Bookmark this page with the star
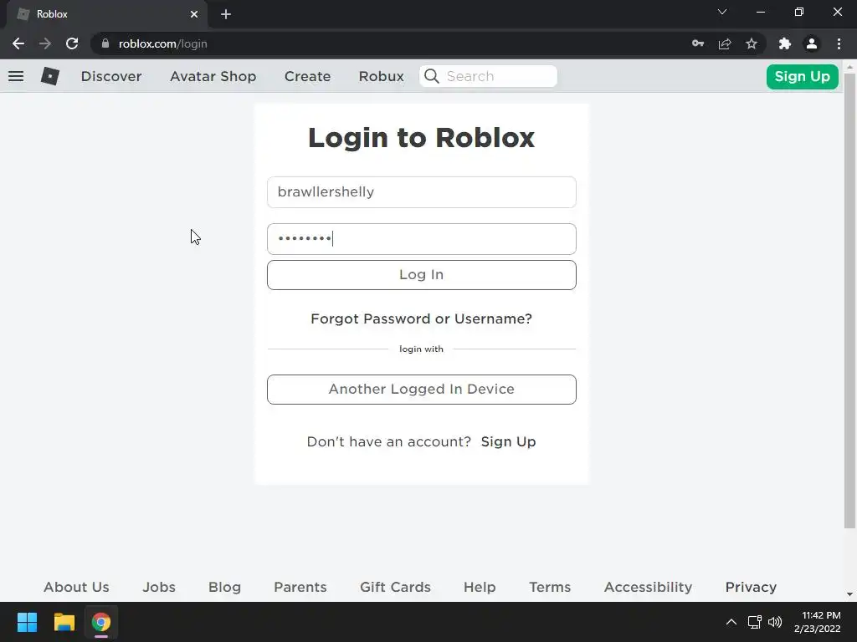The image size is (857, 642). [752, 43]
